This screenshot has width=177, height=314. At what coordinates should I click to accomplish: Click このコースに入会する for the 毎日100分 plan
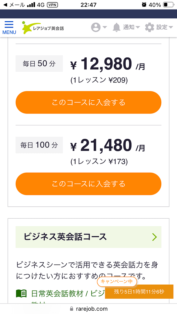(88, 184)
